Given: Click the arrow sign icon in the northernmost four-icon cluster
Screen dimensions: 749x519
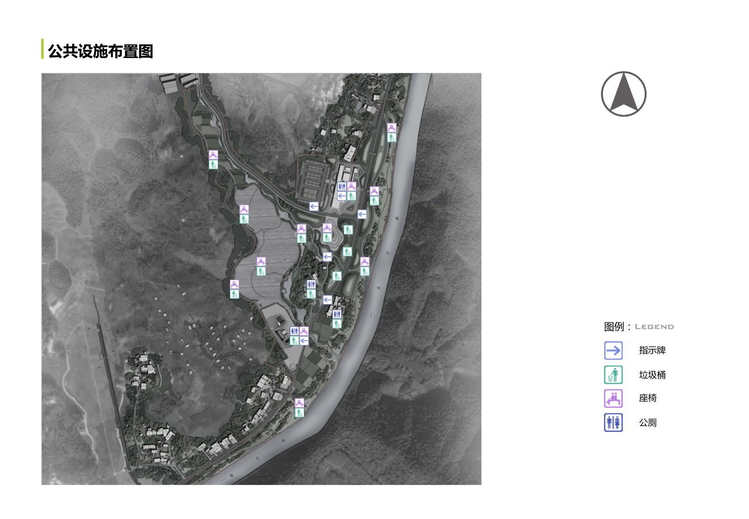Looking at the screenshot, I should pyautogui.click(x=342, y=196).
